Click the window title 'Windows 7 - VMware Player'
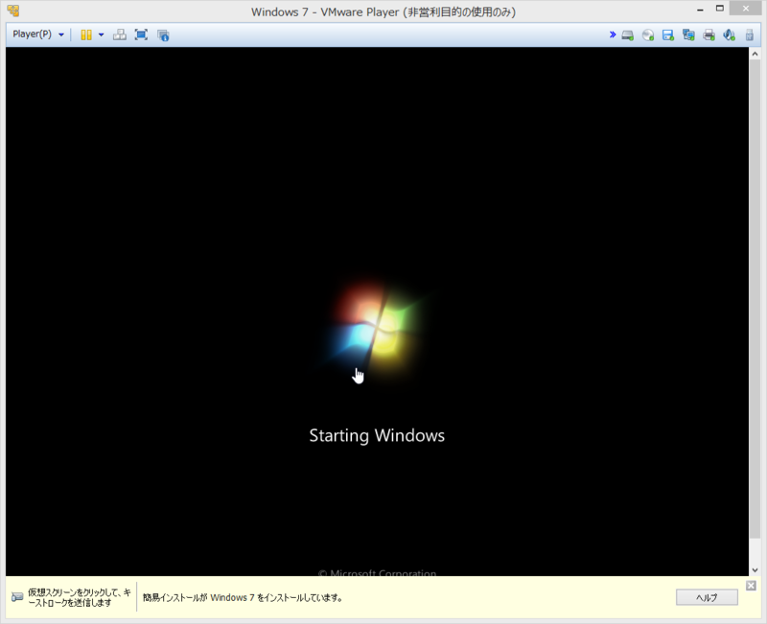This screenshot has width=767, height=624. (x=383, y=12)
